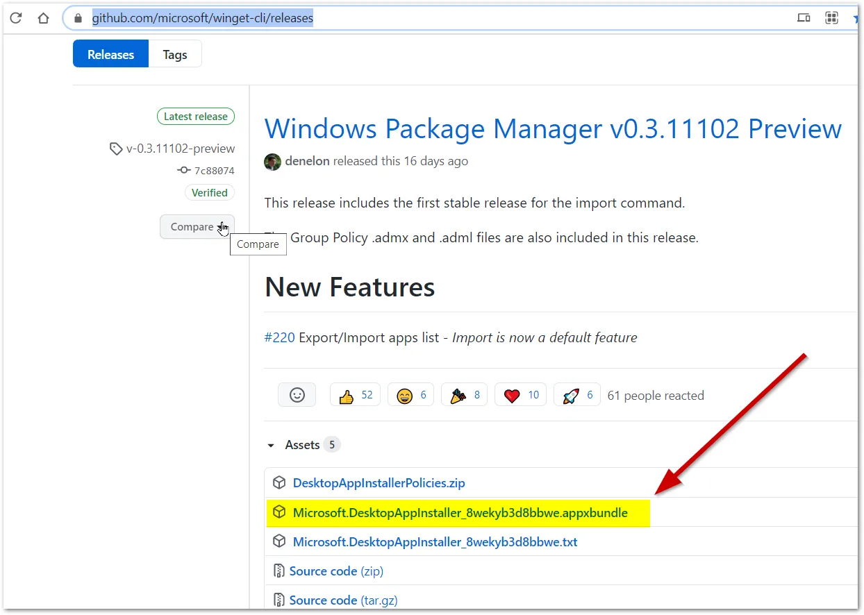Open the v-0.3.11102-preview tag link

[181, 149]
